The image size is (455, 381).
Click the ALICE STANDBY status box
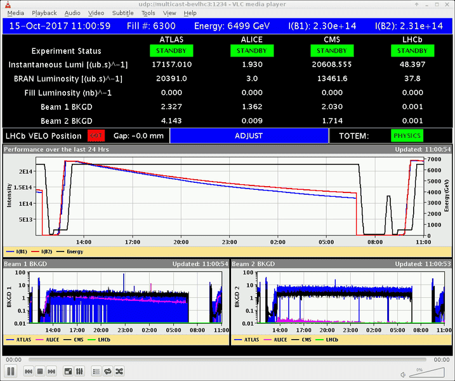pyautogui.click(x=252, y=51)
